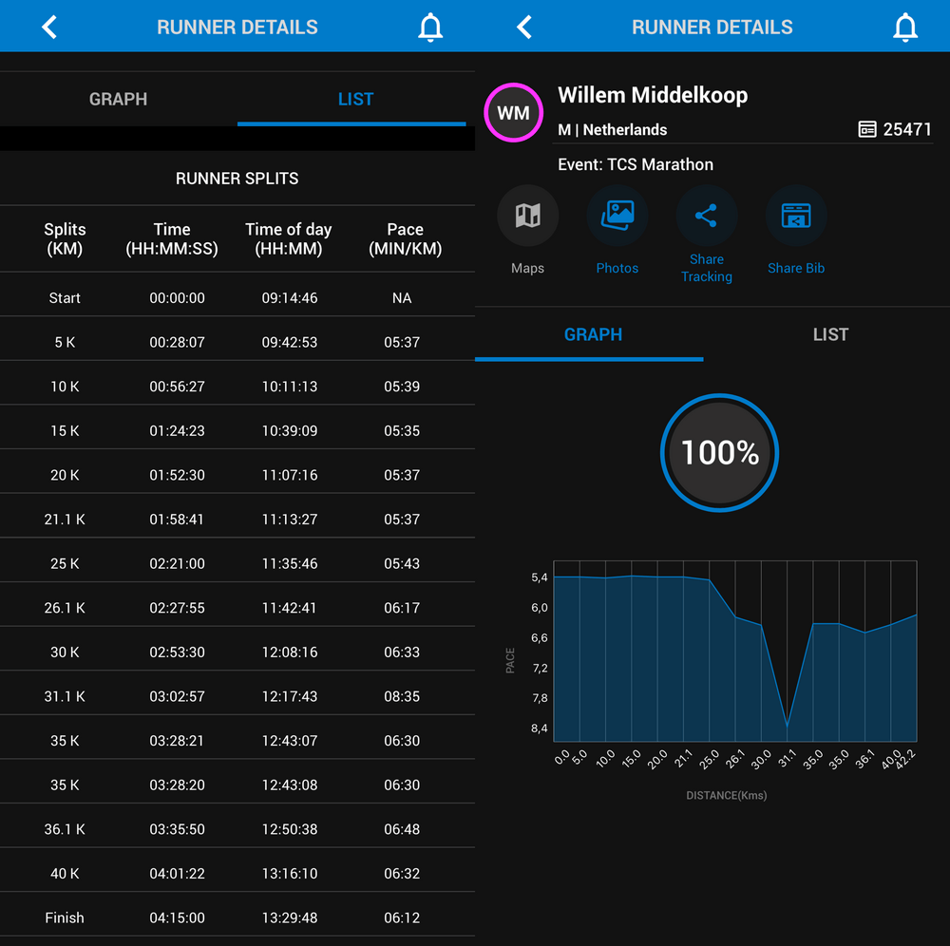
Task: Switch to the GRAPH tab on the left panel
Action: pos(118,99)
